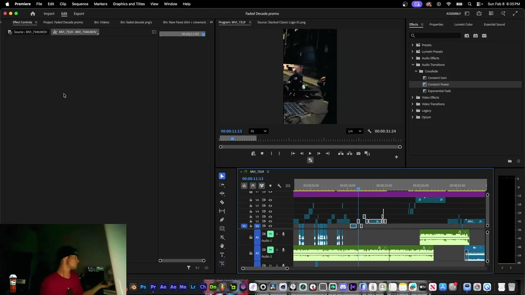Toggle visibility of track V4
Screen dimensions: 525x295
(270, 211)
